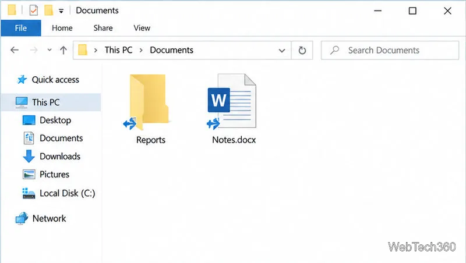Click the Pictures icon in sidebar

29,174
